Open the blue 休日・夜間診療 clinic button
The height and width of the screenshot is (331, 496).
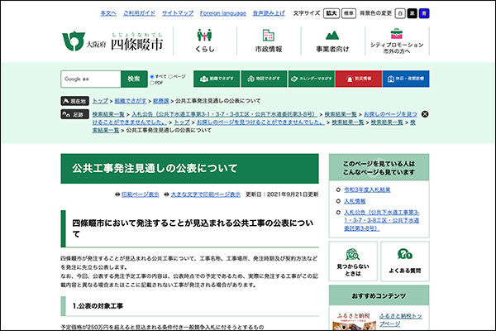pyautogui.click(x=406, y=79)
